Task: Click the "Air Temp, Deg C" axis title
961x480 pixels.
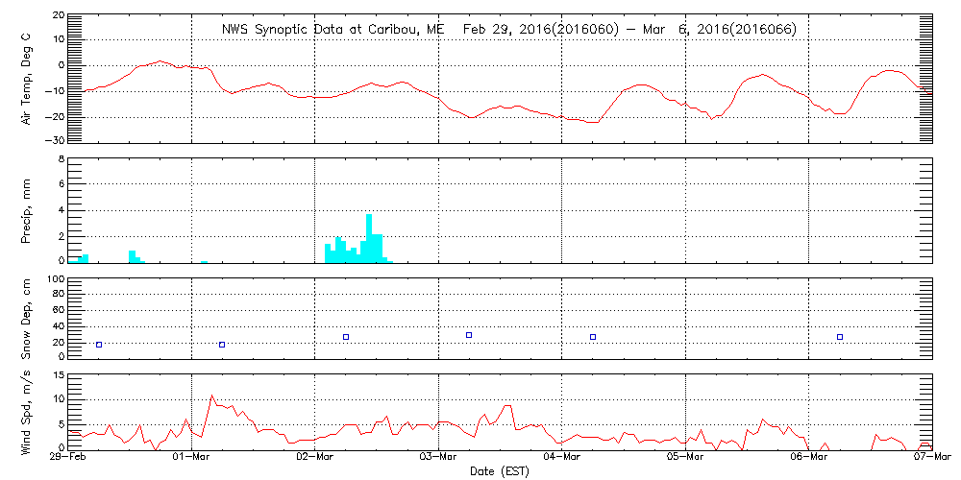Action: [x=26, y=79]
